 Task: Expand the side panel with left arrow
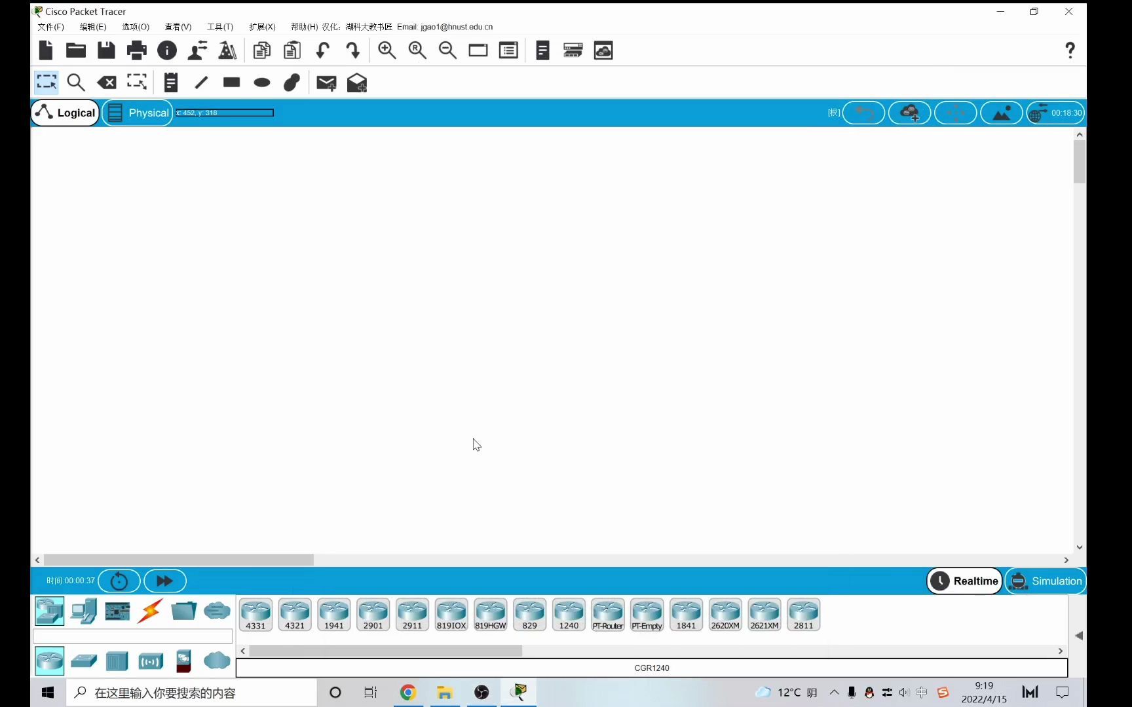(x=1078, y=635)
